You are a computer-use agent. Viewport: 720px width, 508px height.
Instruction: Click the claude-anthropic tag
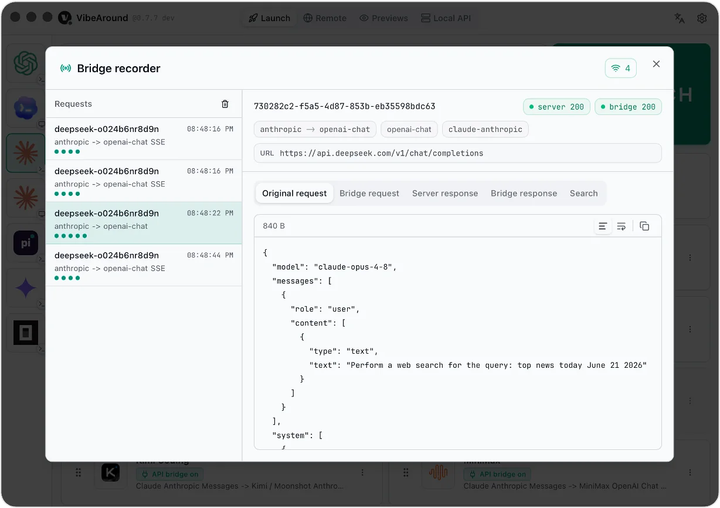tap(485, 130)
